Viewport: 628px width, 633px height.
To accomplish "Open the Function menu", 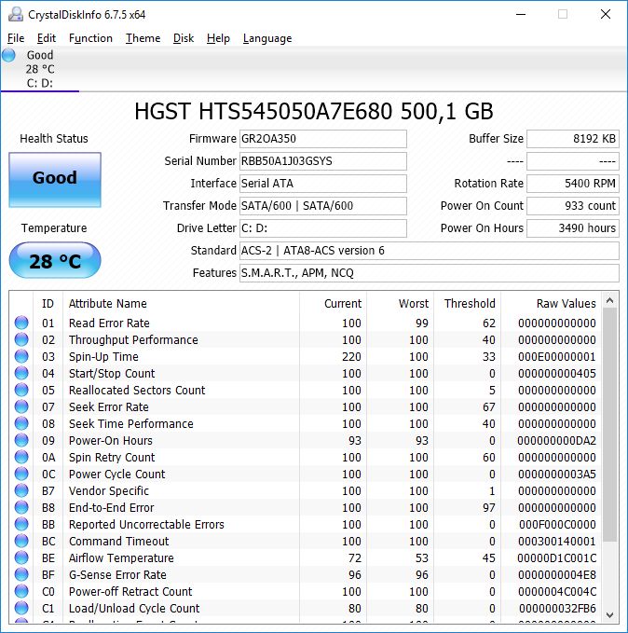I will tap(90, 38).
